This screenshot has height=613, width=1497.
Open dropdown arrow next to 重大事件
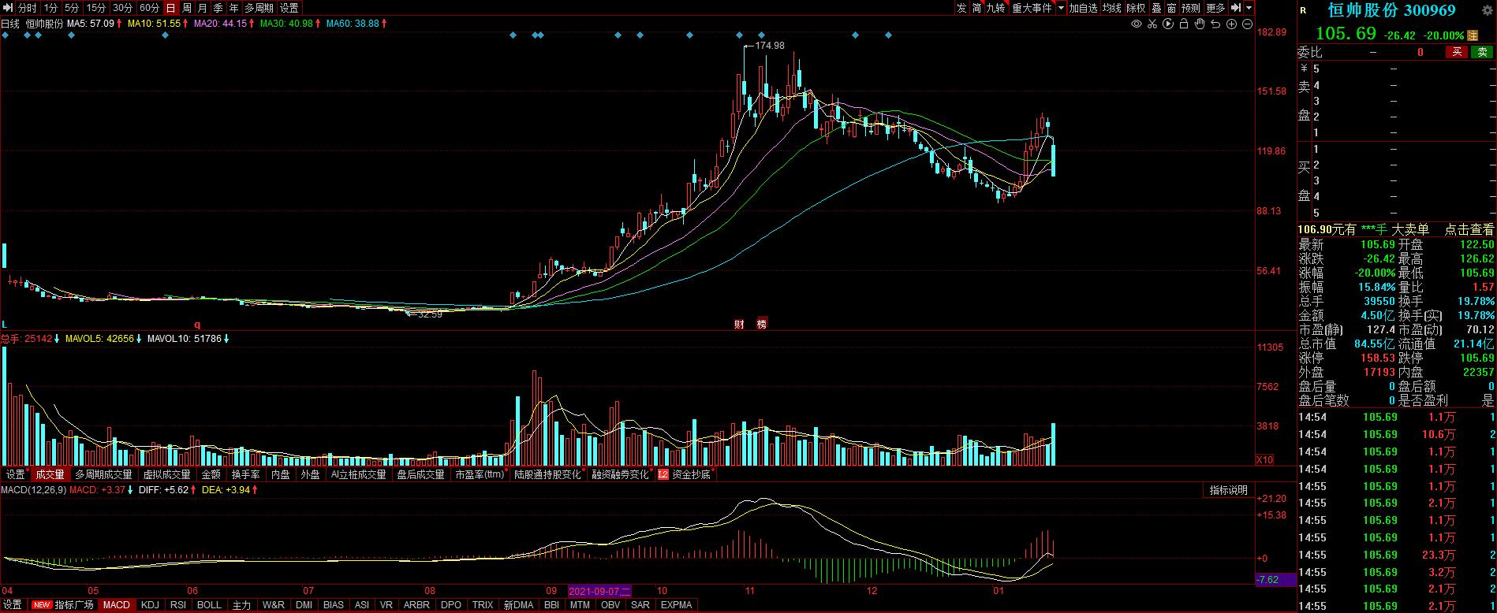[x=1061, y=8]
